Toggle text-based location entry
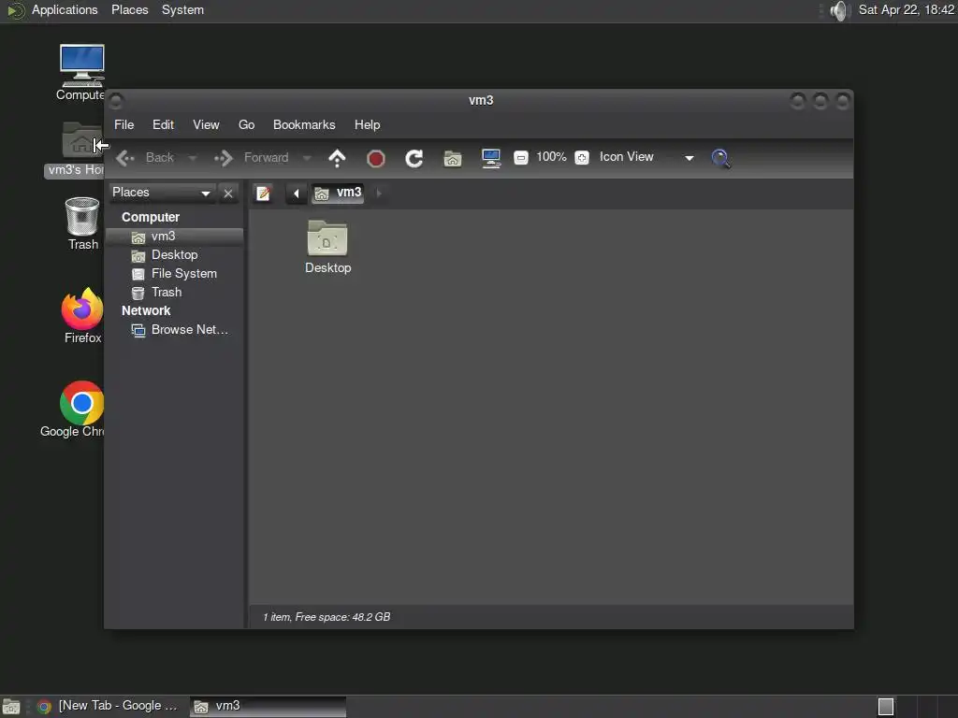 click(263, 194)
